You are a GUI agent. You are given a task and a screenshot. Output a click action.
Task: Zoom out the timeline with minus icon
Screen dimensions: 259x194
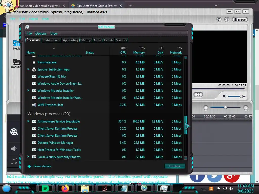pos(206,108)
